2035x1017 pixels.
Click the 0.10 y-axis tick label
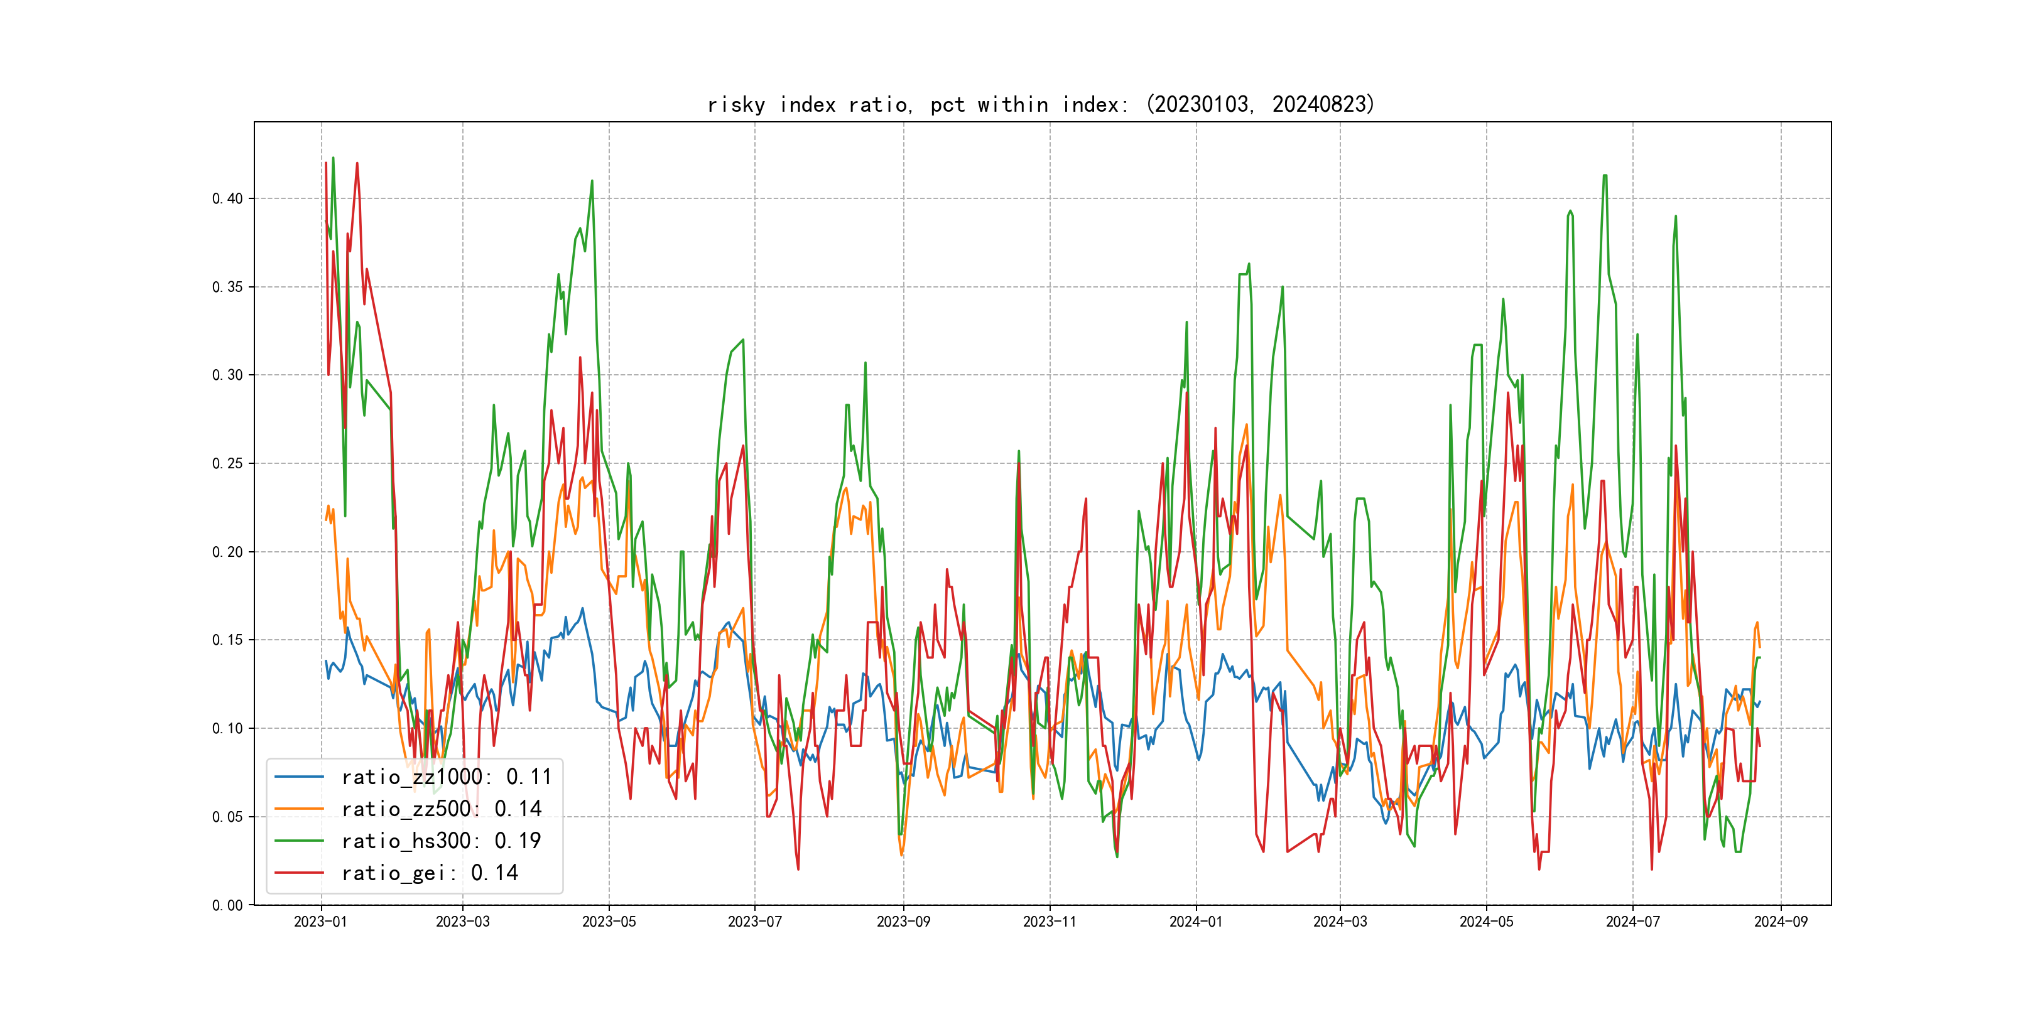(x=227, y=728)
